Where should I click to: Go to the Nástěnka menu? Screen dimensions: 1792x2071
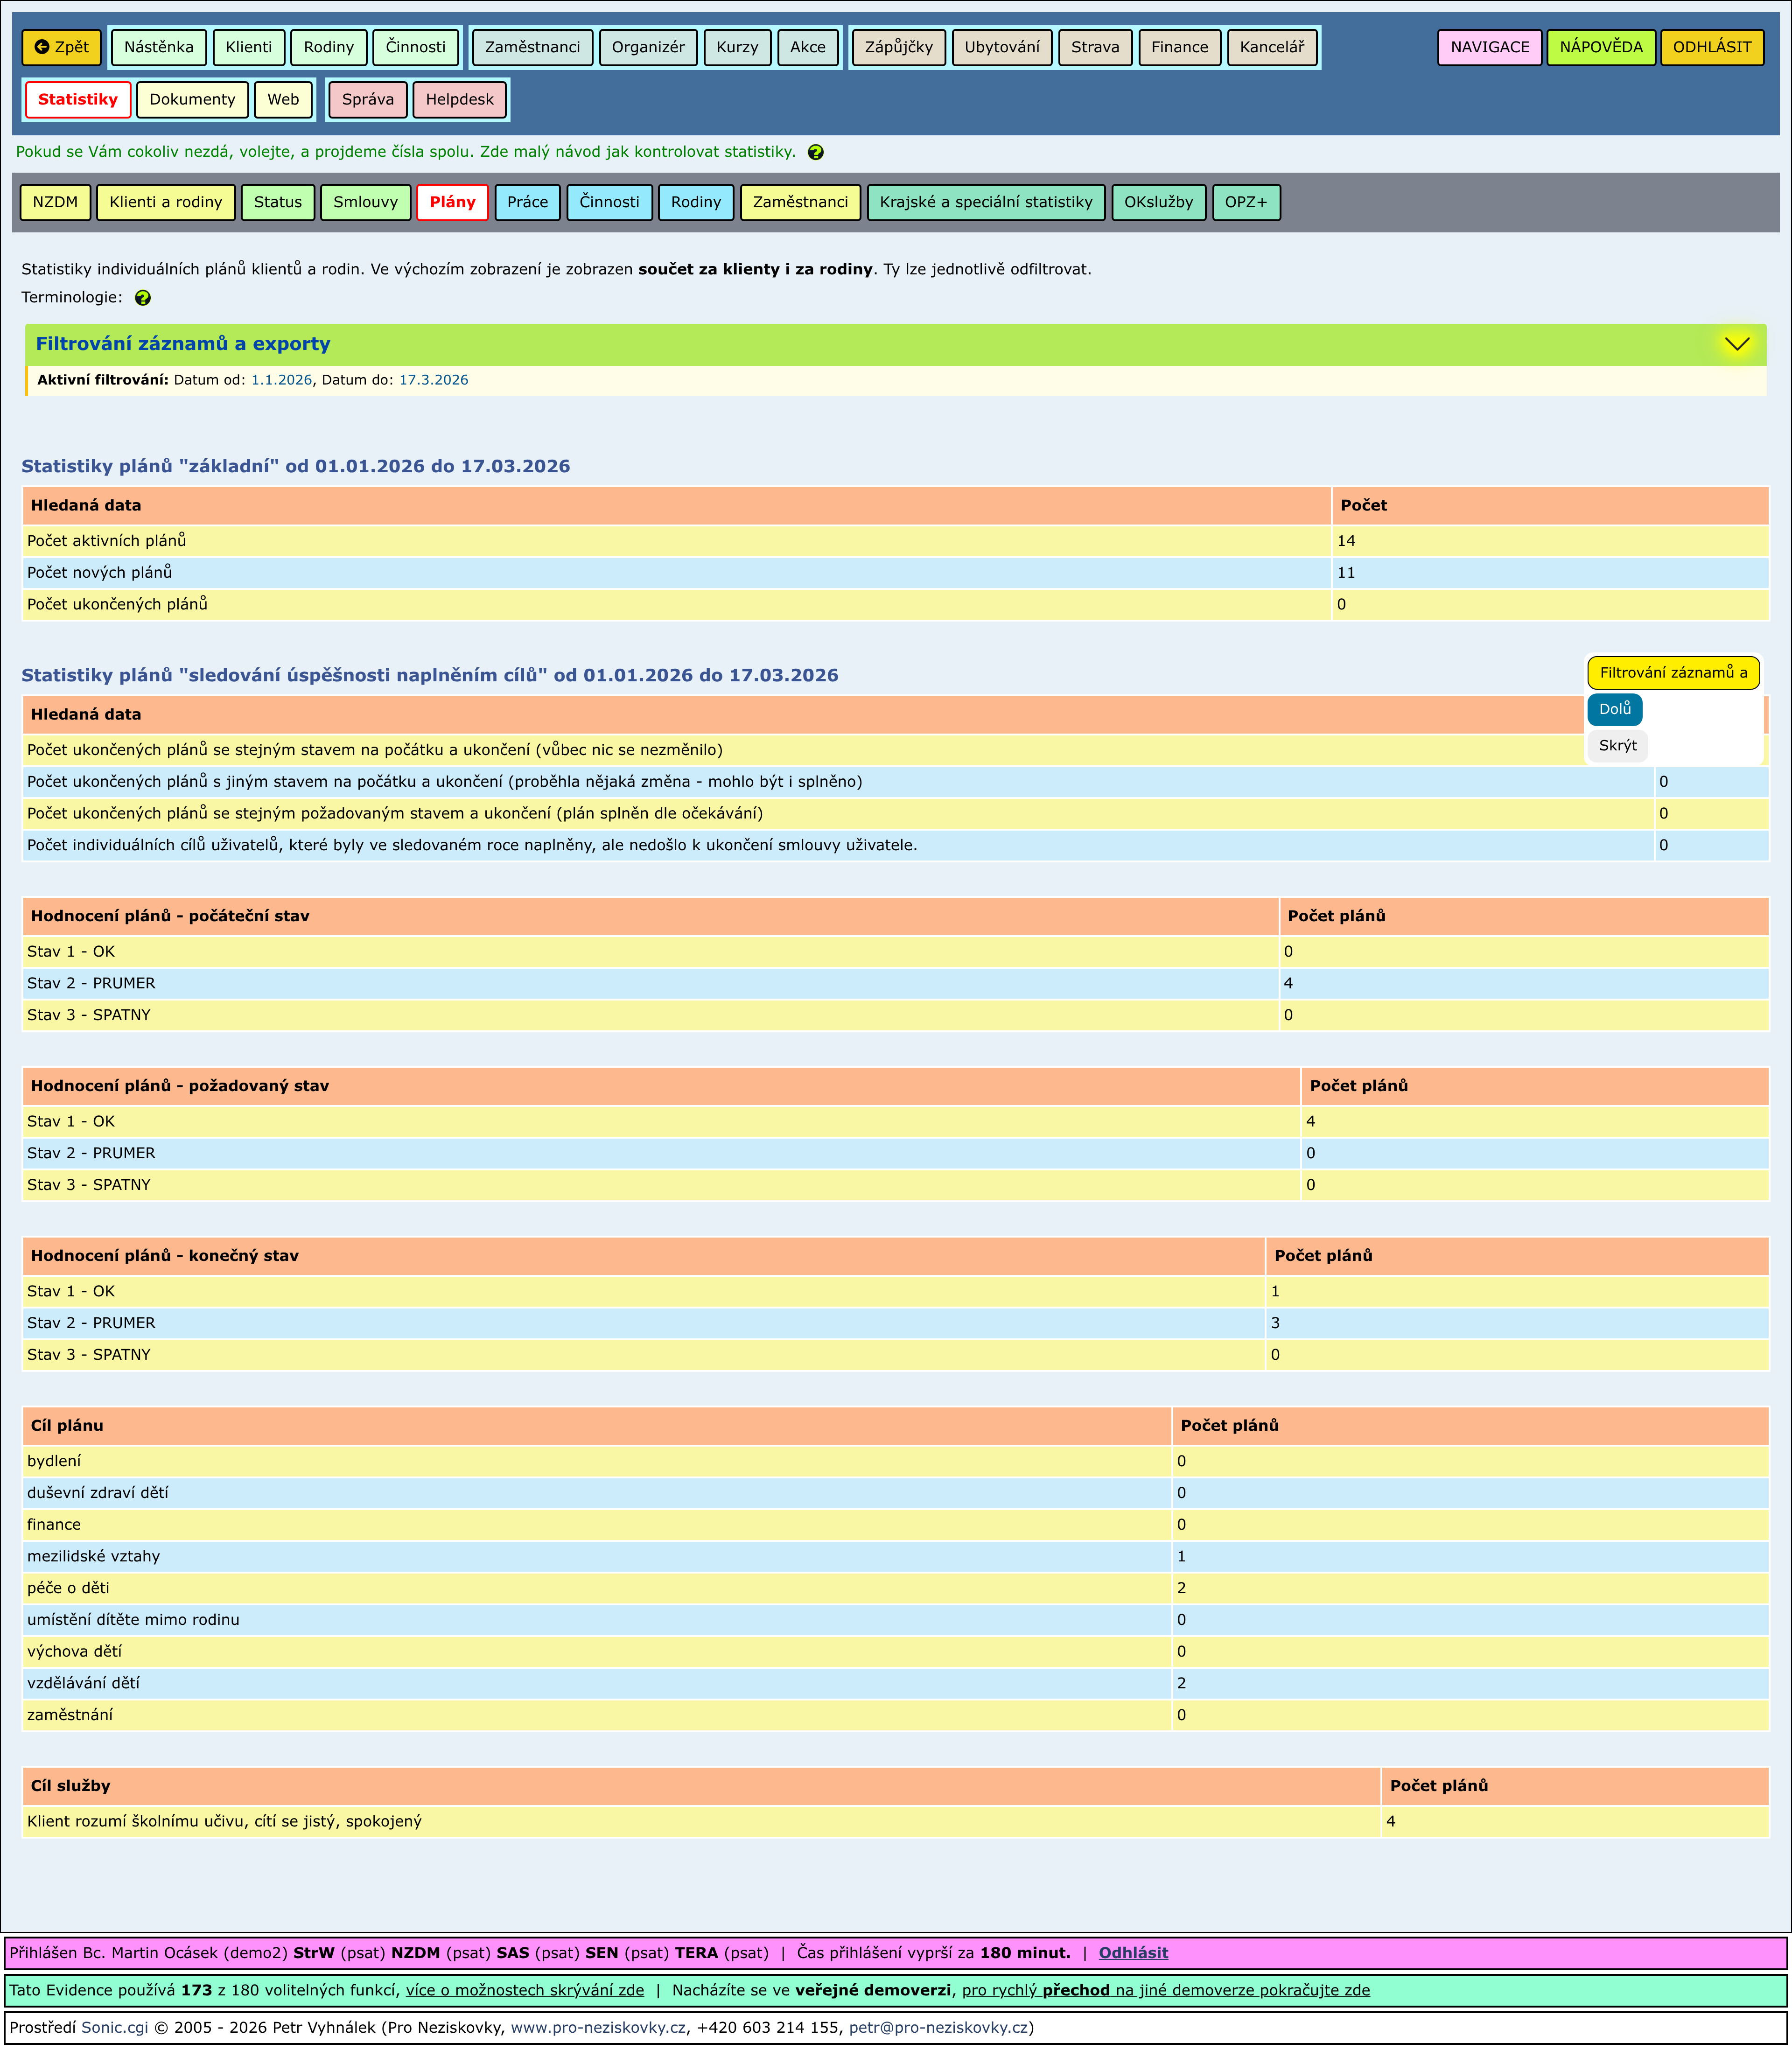[x=158, y=47]
